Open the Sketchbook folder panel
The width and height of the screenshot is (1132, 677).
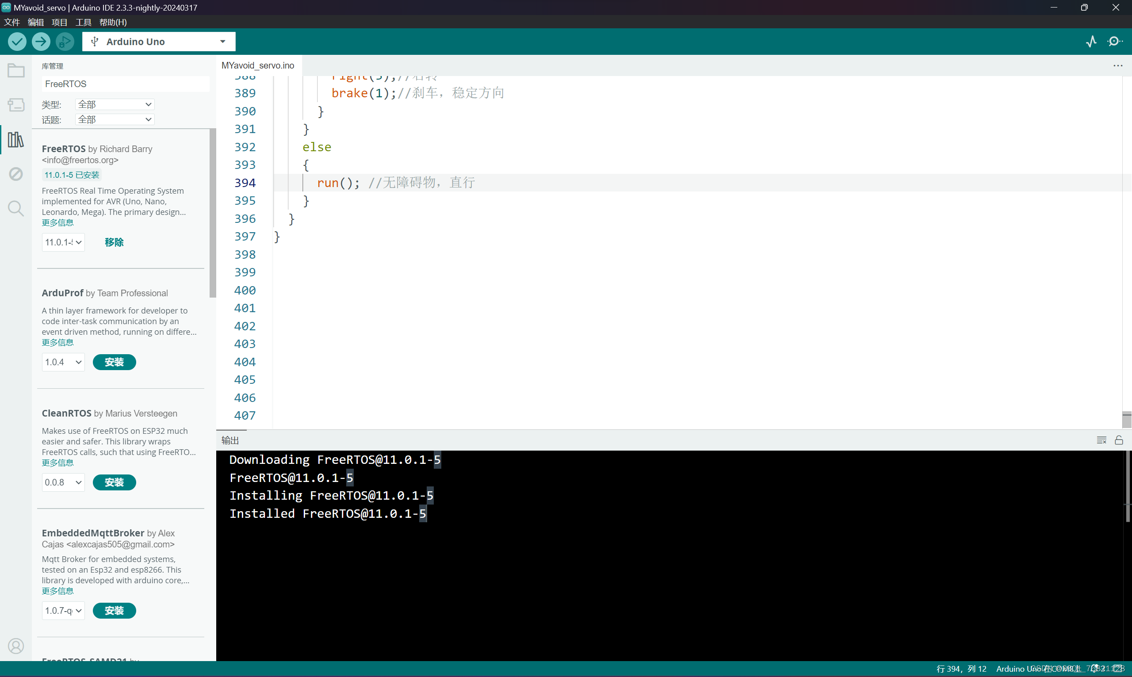coord(16,70)
